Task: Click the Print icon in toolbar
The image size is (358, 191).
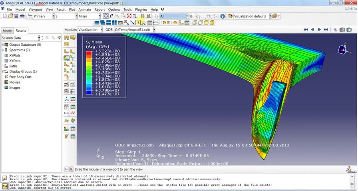Action: point(22,16)
